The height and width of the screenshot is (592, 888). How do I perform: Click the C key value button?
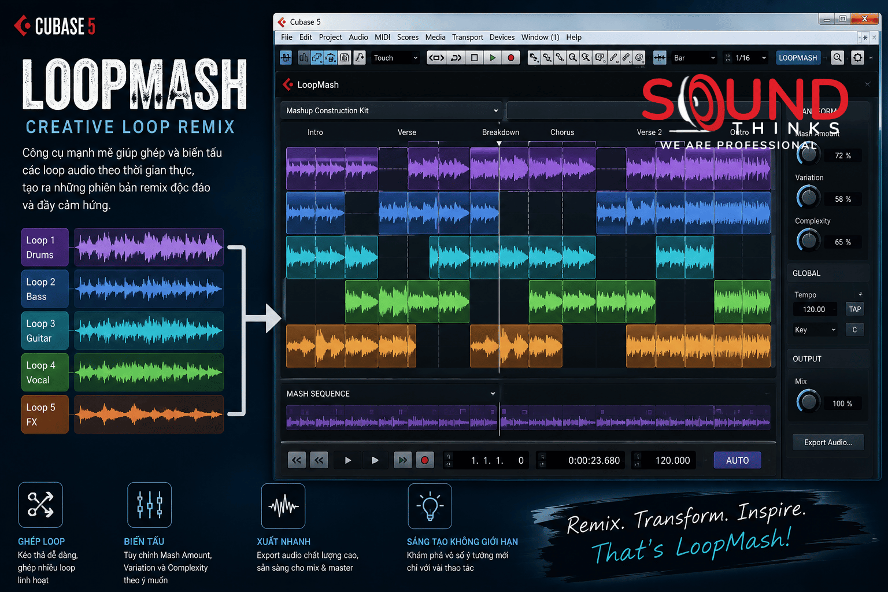point(854,330)
